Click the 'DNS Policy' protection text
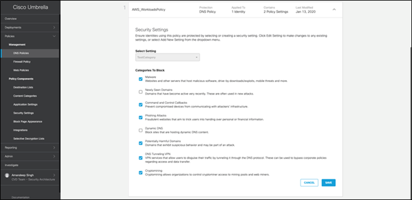The width and height of the screenshot is (412, 200). click(x=208, y=12)
